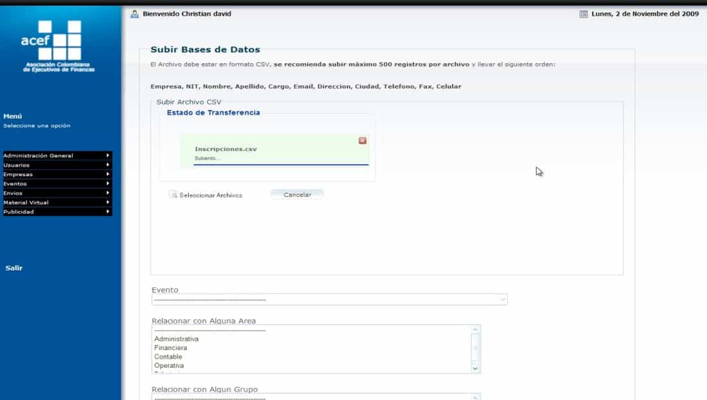
Task: Click the user icon beside Bienvenido
Action: 134,14
